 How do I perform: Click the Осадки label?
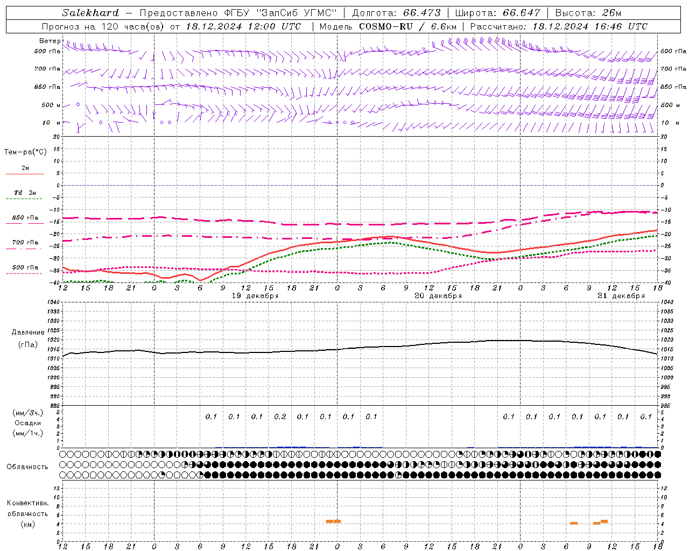click(28, 423)
